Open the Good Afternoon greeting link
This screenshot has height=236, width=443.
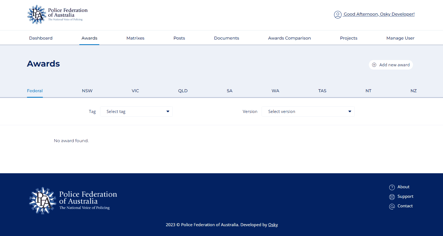pyautogui.click(x=379, y=14)
